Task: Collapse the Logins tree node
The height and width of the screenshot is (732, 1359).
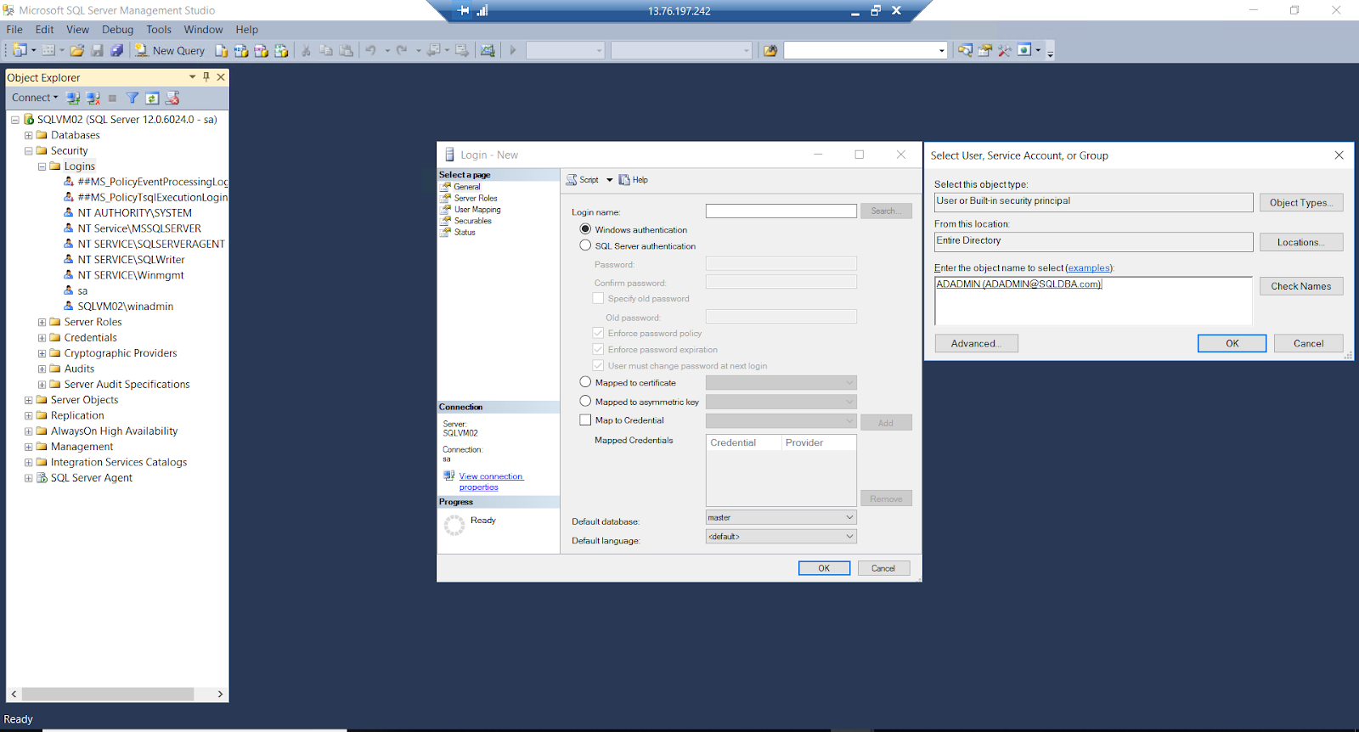Action: tap(42, 166)
